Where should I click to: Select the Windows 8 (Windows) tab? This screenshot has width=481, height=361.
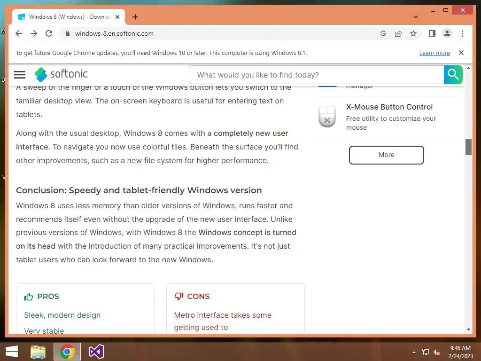(x=69, y=17)
